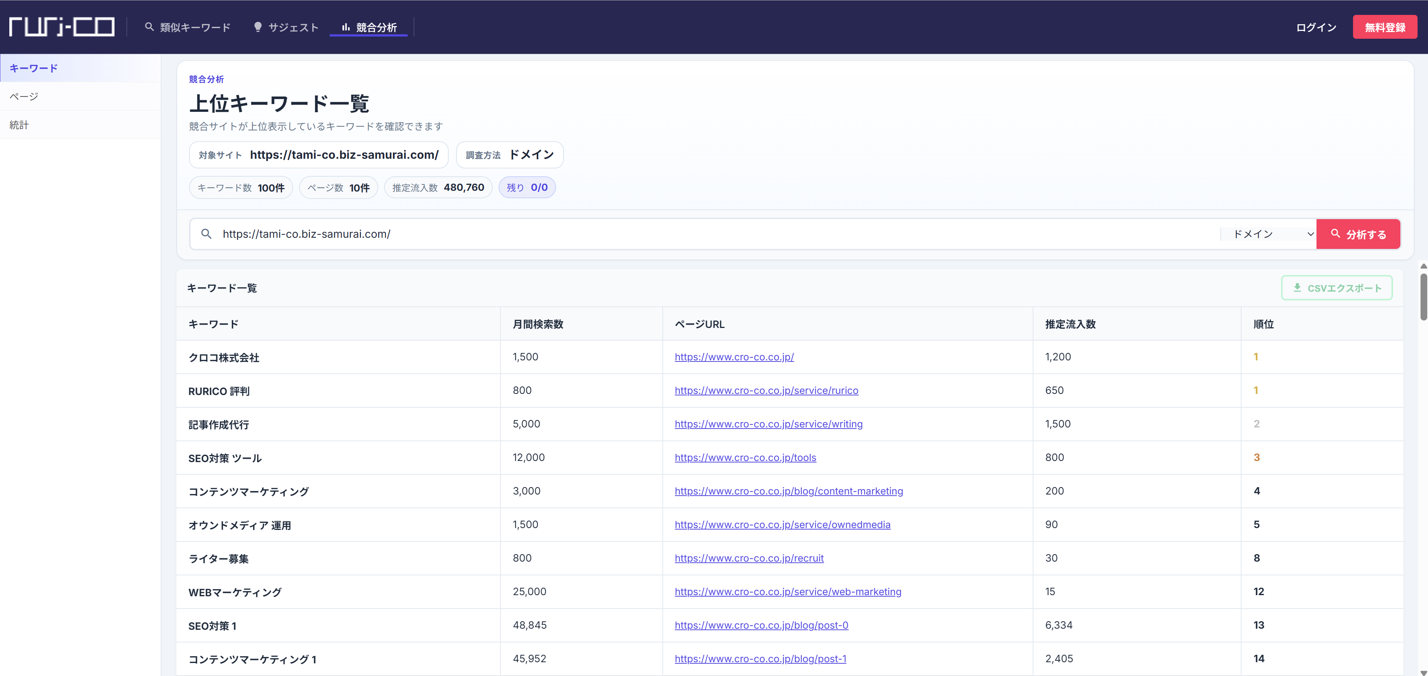Click the 6,334 estimated traffic value
The height and width of the screenshot is (676, 1428).
click(x=1059, y=625)
